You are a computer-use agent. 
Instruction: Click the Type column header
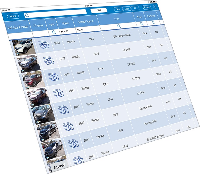click(x=139, y=17)
